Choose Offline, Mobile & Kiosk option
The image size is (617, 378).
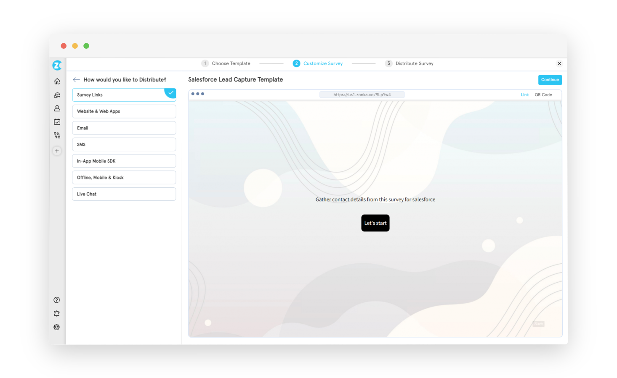tap(124, 178)
